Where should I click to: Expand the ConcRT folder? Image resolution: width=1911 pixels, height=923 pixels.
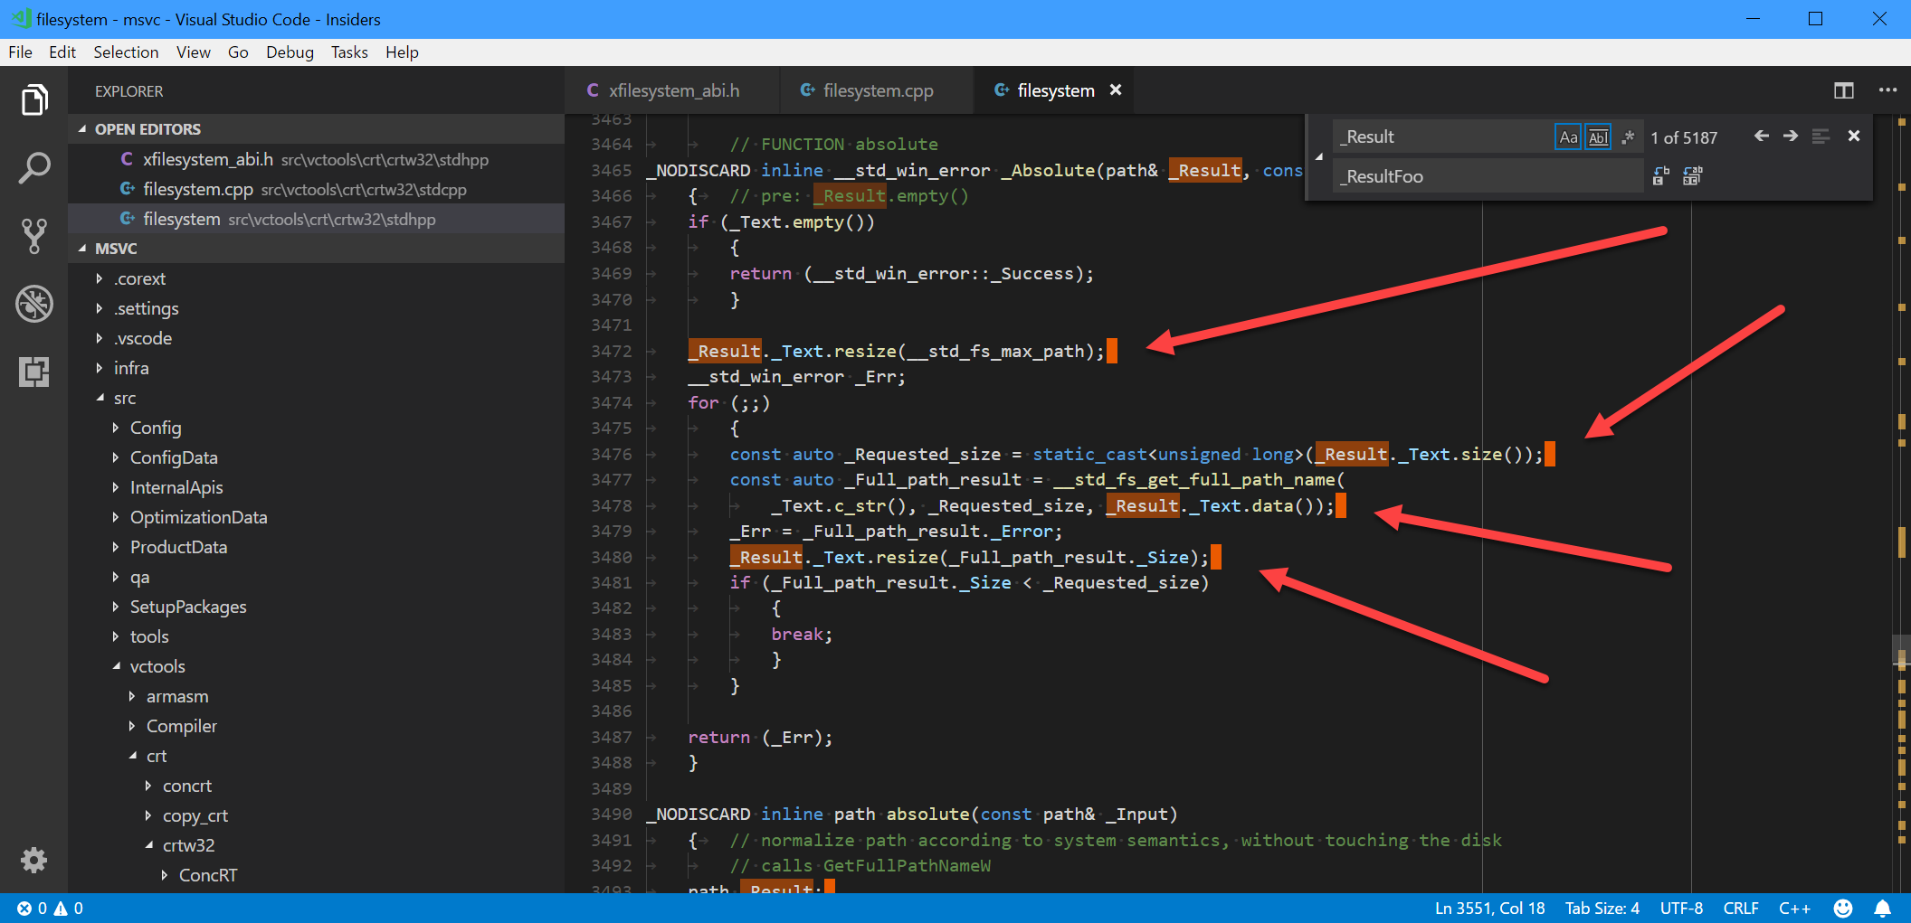(165, 875)
